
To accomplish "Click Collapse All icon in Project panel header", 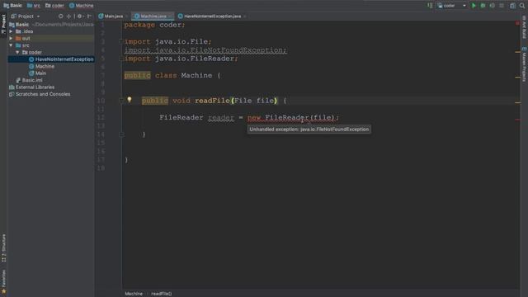I will point(68,16).
